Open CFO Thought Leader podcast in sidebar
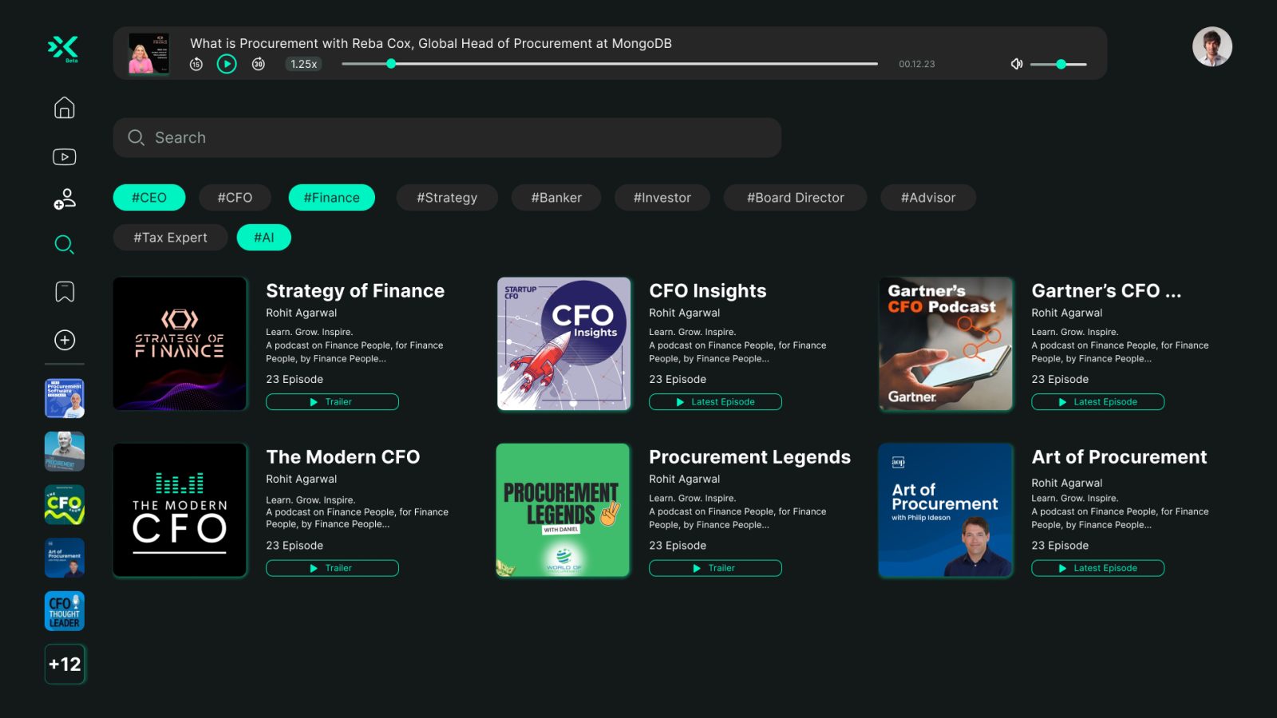The image size is (1277, 718). pos(65,611)
